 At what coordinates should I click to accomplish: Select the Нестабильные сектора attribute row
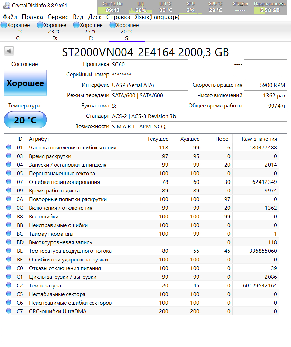[57, 294]
